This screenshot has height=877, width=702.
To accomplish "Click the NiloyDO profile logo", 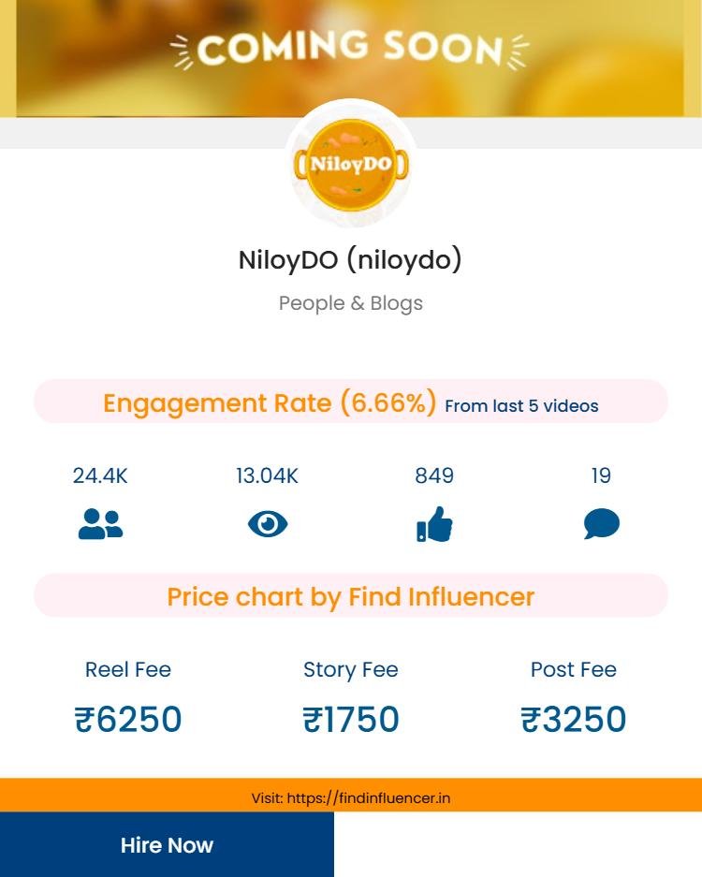I will point(351,165).
